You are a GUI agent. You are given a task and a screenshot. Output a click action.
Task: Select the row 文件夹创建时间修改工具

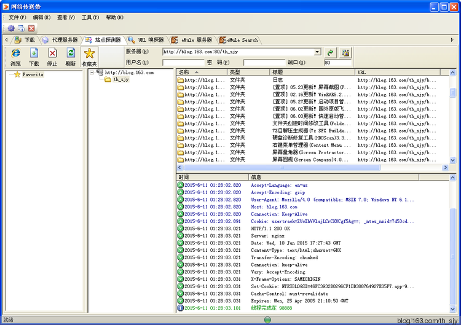click(x=312, y=123)
